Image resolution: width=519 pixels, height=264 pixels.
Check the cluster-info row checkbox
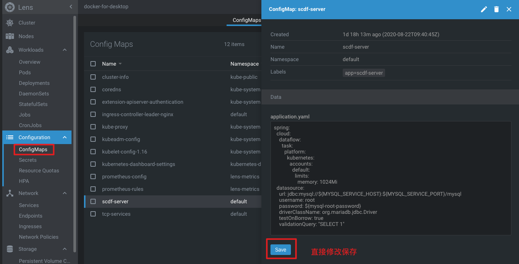pos(93,77)
